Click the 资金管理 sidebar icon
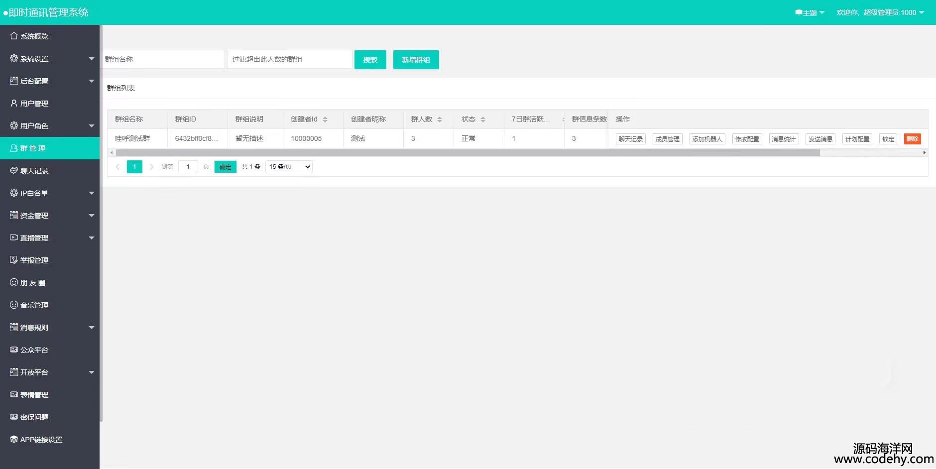 tap(14, 215)
